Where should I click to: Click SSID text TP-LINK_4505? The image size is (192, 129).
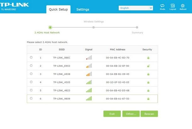[x=62, y=82]
